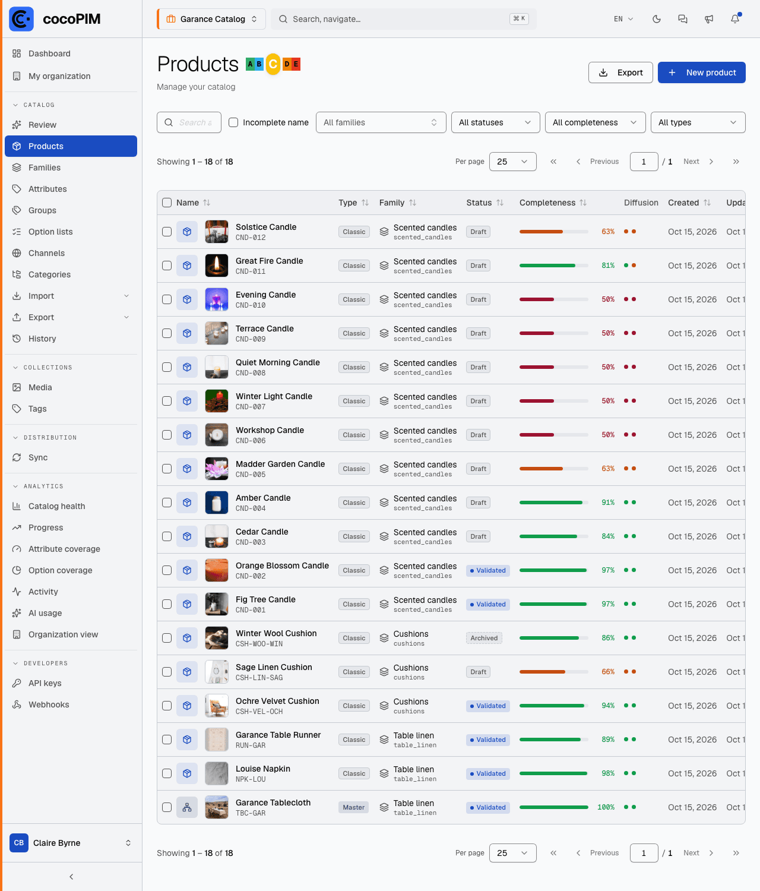Go to the last page double-chevron at top

(x=736, y=162)
